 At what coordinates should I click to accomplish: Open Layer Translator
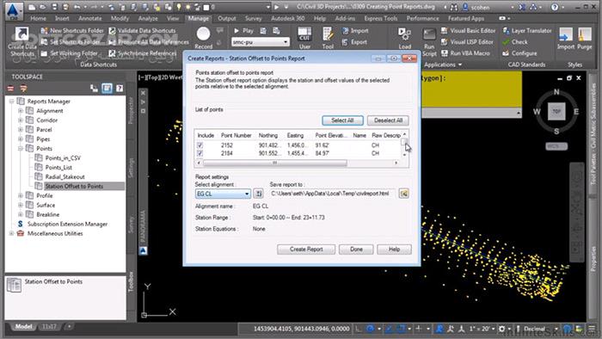[x=526, y=31]
